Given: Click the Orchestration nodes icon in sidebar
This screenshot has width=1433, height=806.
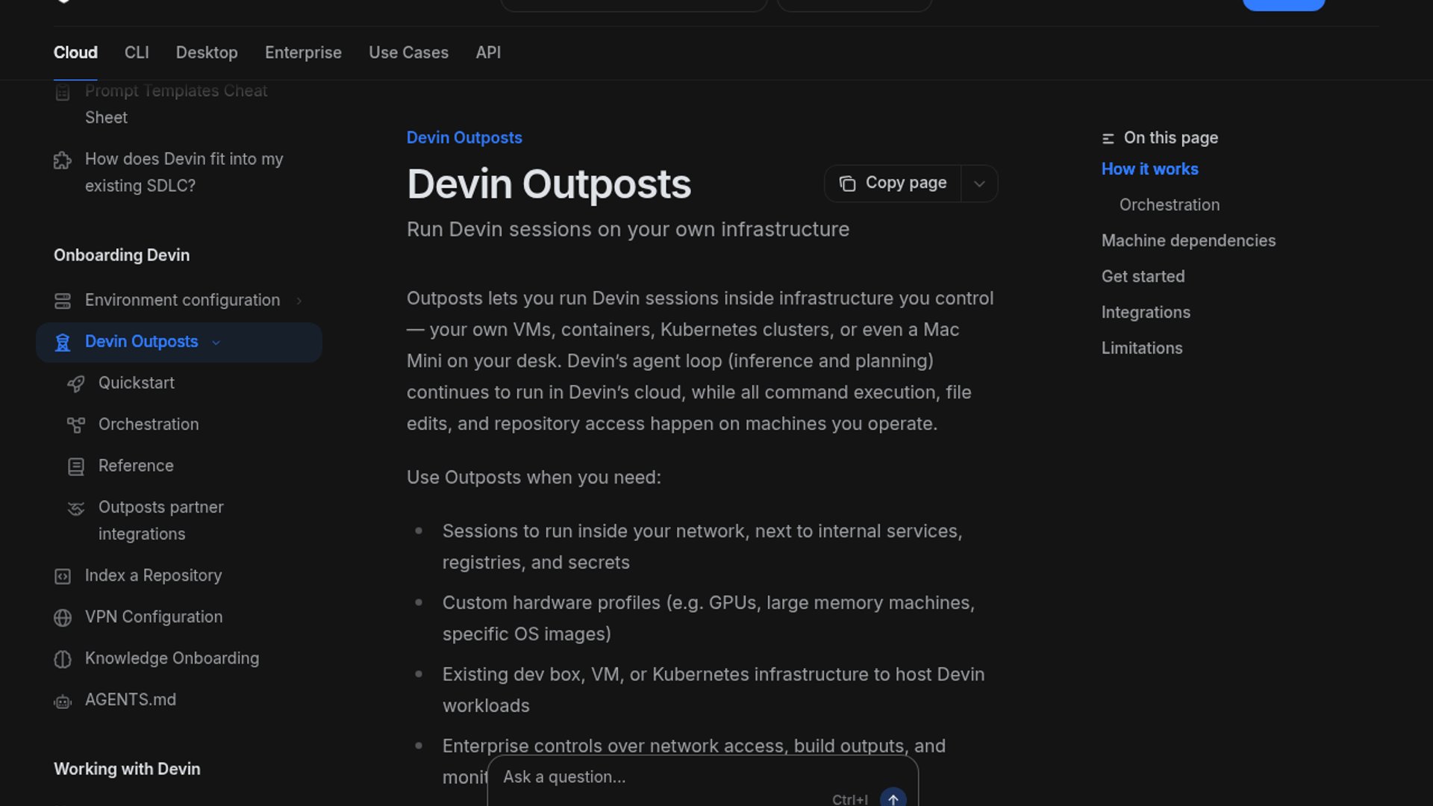Looking at the screenshot, I should pos(76,425).
